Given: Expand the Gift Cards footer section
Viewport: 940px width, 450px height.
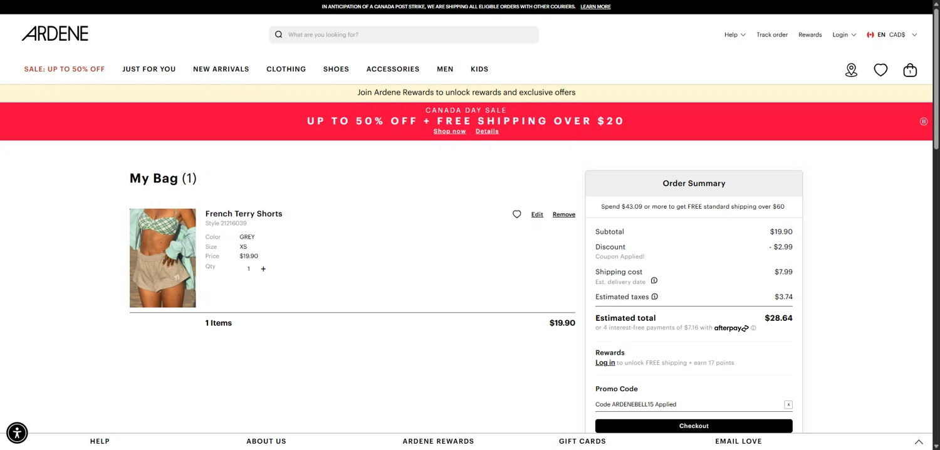Looking at the screenshot, I should click(x=582, y=441).
